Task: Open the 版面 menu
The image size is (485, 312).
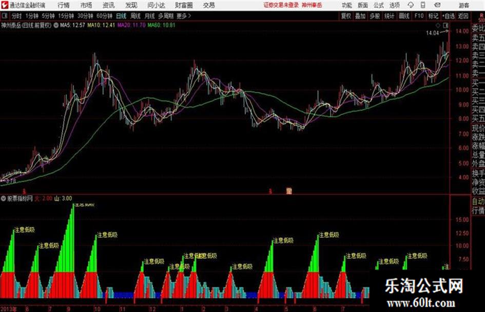Action: [x=362, y=5]
